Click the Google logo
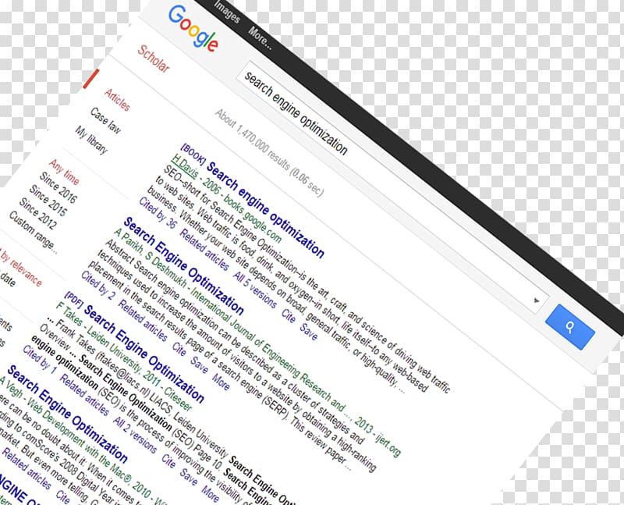This screenshot has width=624, height=505. [x=193, y=29]
